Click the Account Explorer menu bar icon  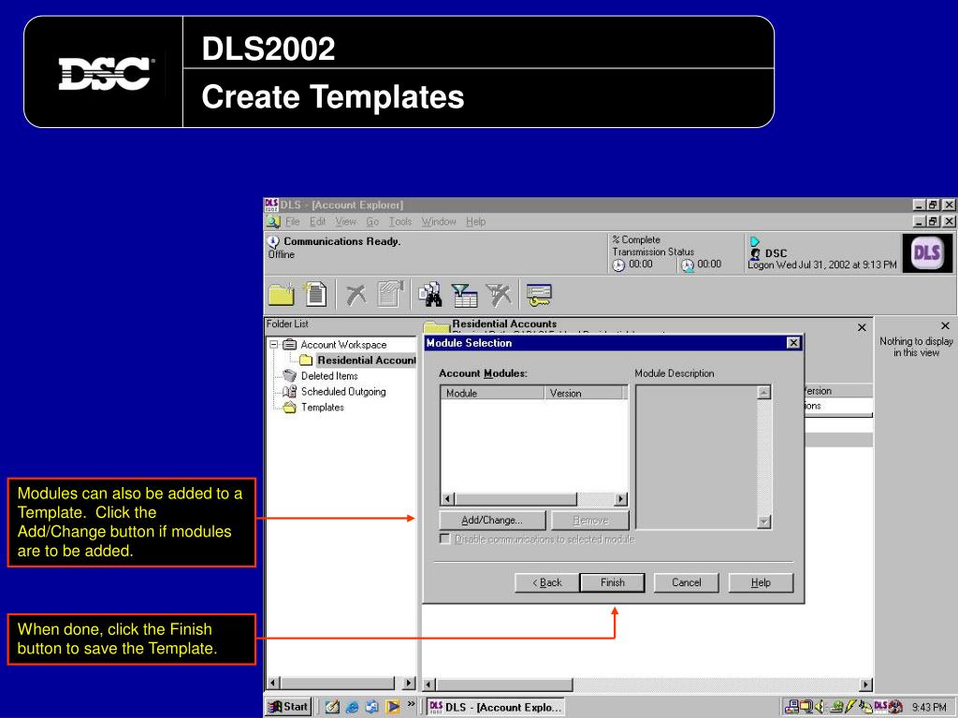point(273,222)
